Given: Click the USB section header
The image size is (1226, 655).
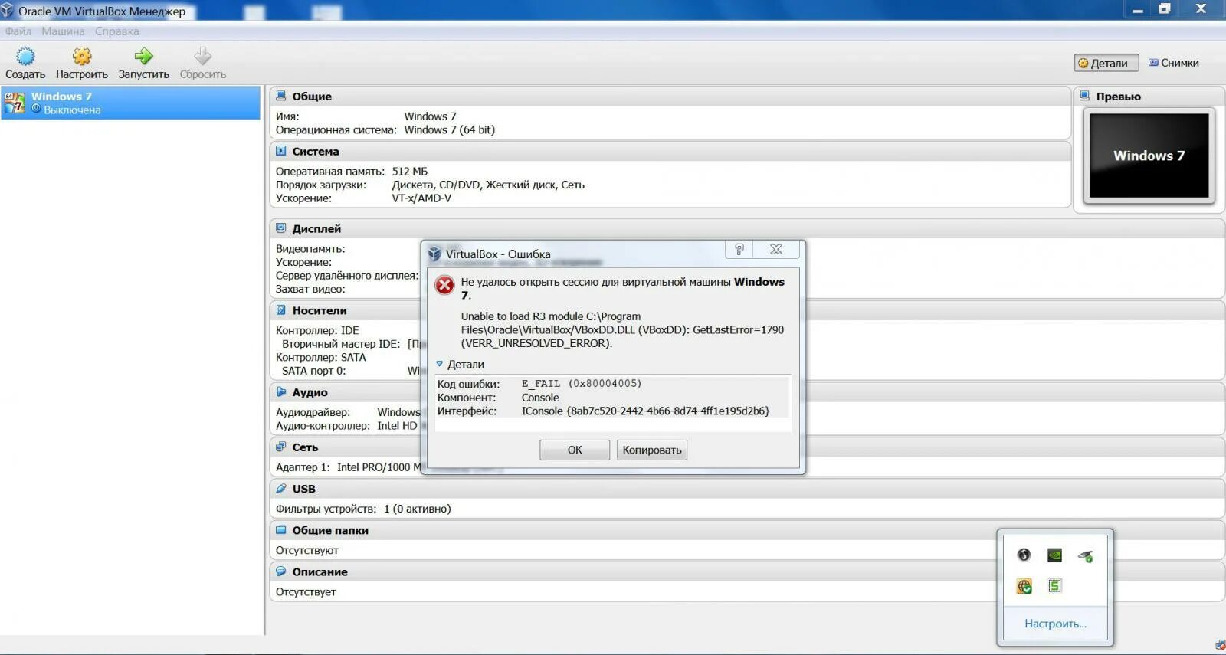Looking at the screenshot, I should pyautogui.click(x=747, y=488).
